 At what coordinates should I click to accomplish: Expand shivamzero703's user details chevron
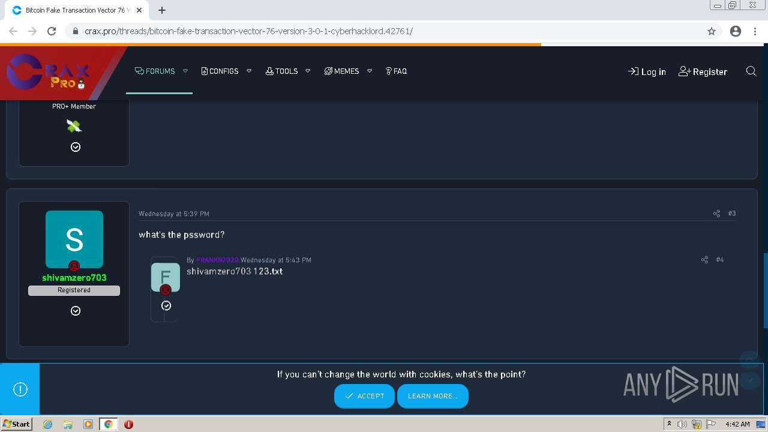pos(76,311)
